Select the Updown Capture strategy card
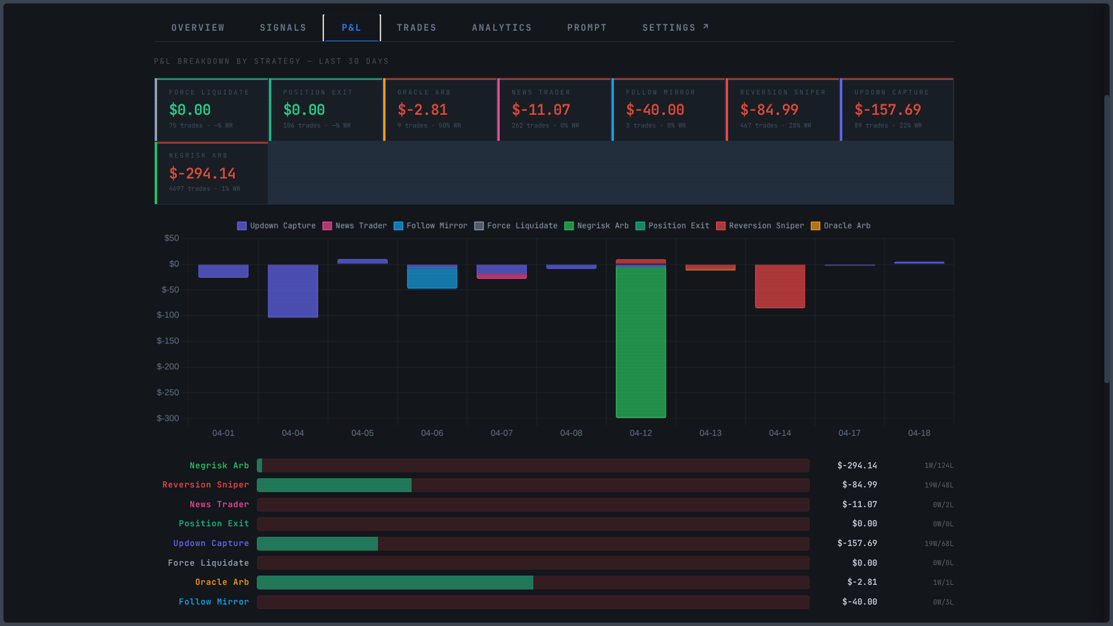Viewport: 1113px width, 626px height. tap(897, 110)
